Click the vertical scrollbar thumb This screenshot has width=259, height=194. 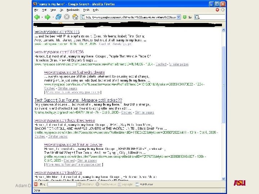223,85
